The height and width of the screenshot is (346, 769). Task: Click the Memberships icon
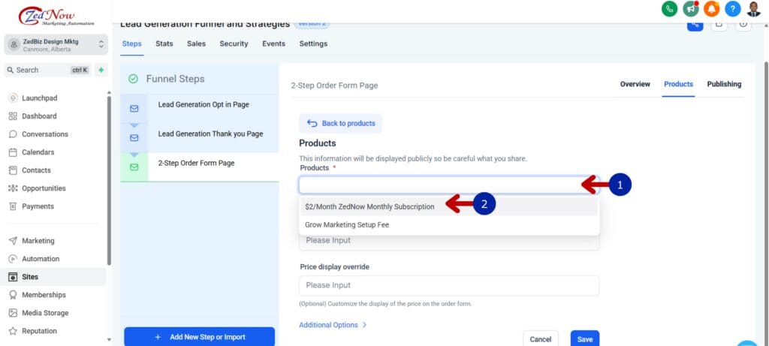click(14, 295)
